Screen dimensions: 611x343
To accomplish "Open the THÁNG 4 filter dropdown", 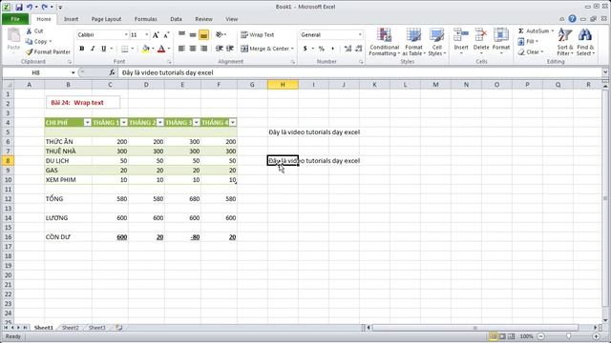I will [x=233, y=123].
